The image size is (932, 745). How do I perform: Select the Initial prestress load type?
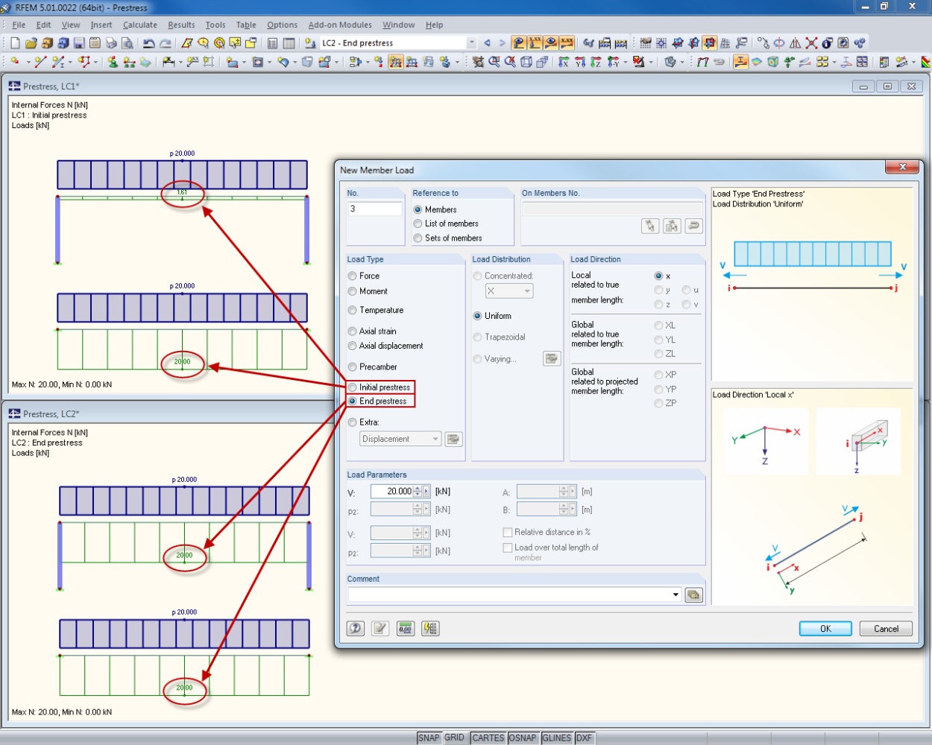353,387
